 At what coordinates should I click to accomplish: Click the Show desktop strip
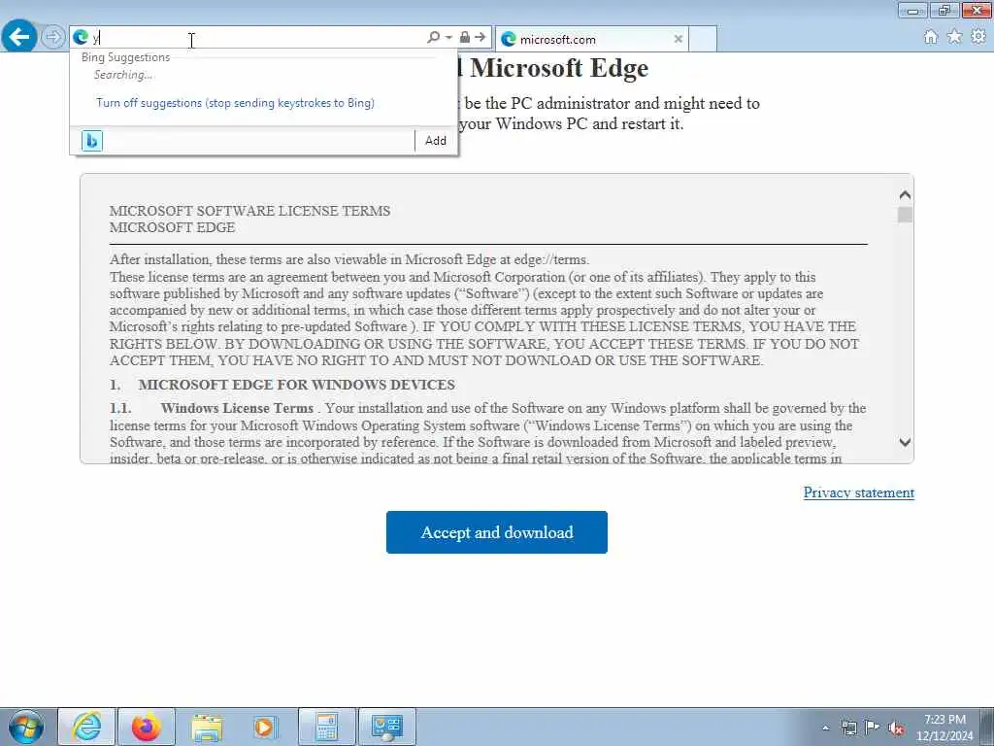[987, 727]
